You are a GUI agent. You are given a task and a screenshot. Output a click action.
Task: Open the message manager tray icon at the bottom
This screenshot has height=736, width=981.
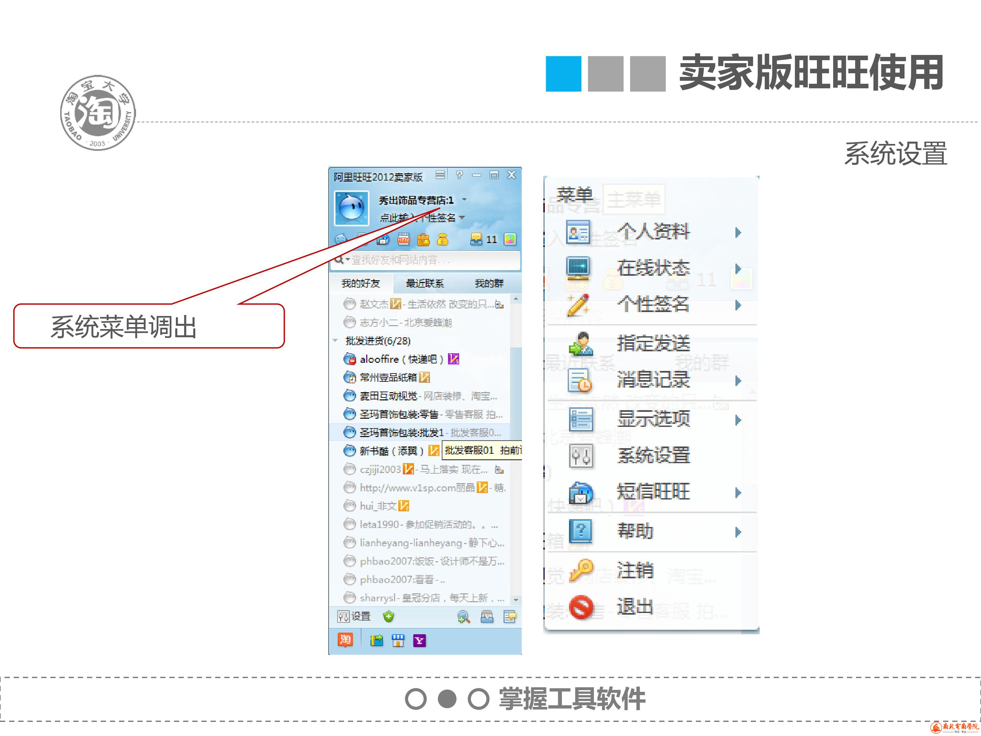tap(487, 617)
